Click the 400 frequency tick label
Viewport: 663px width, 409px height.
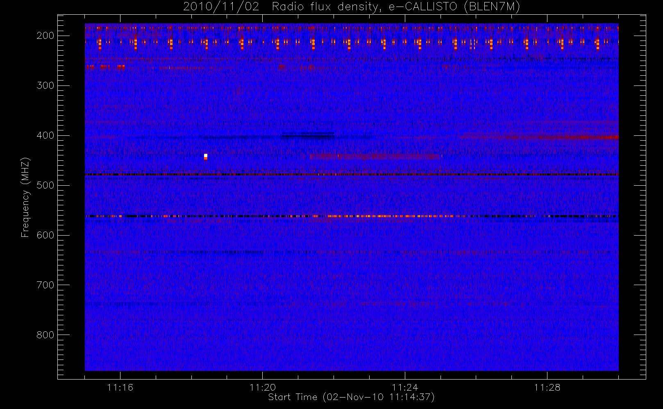point(45,135)
